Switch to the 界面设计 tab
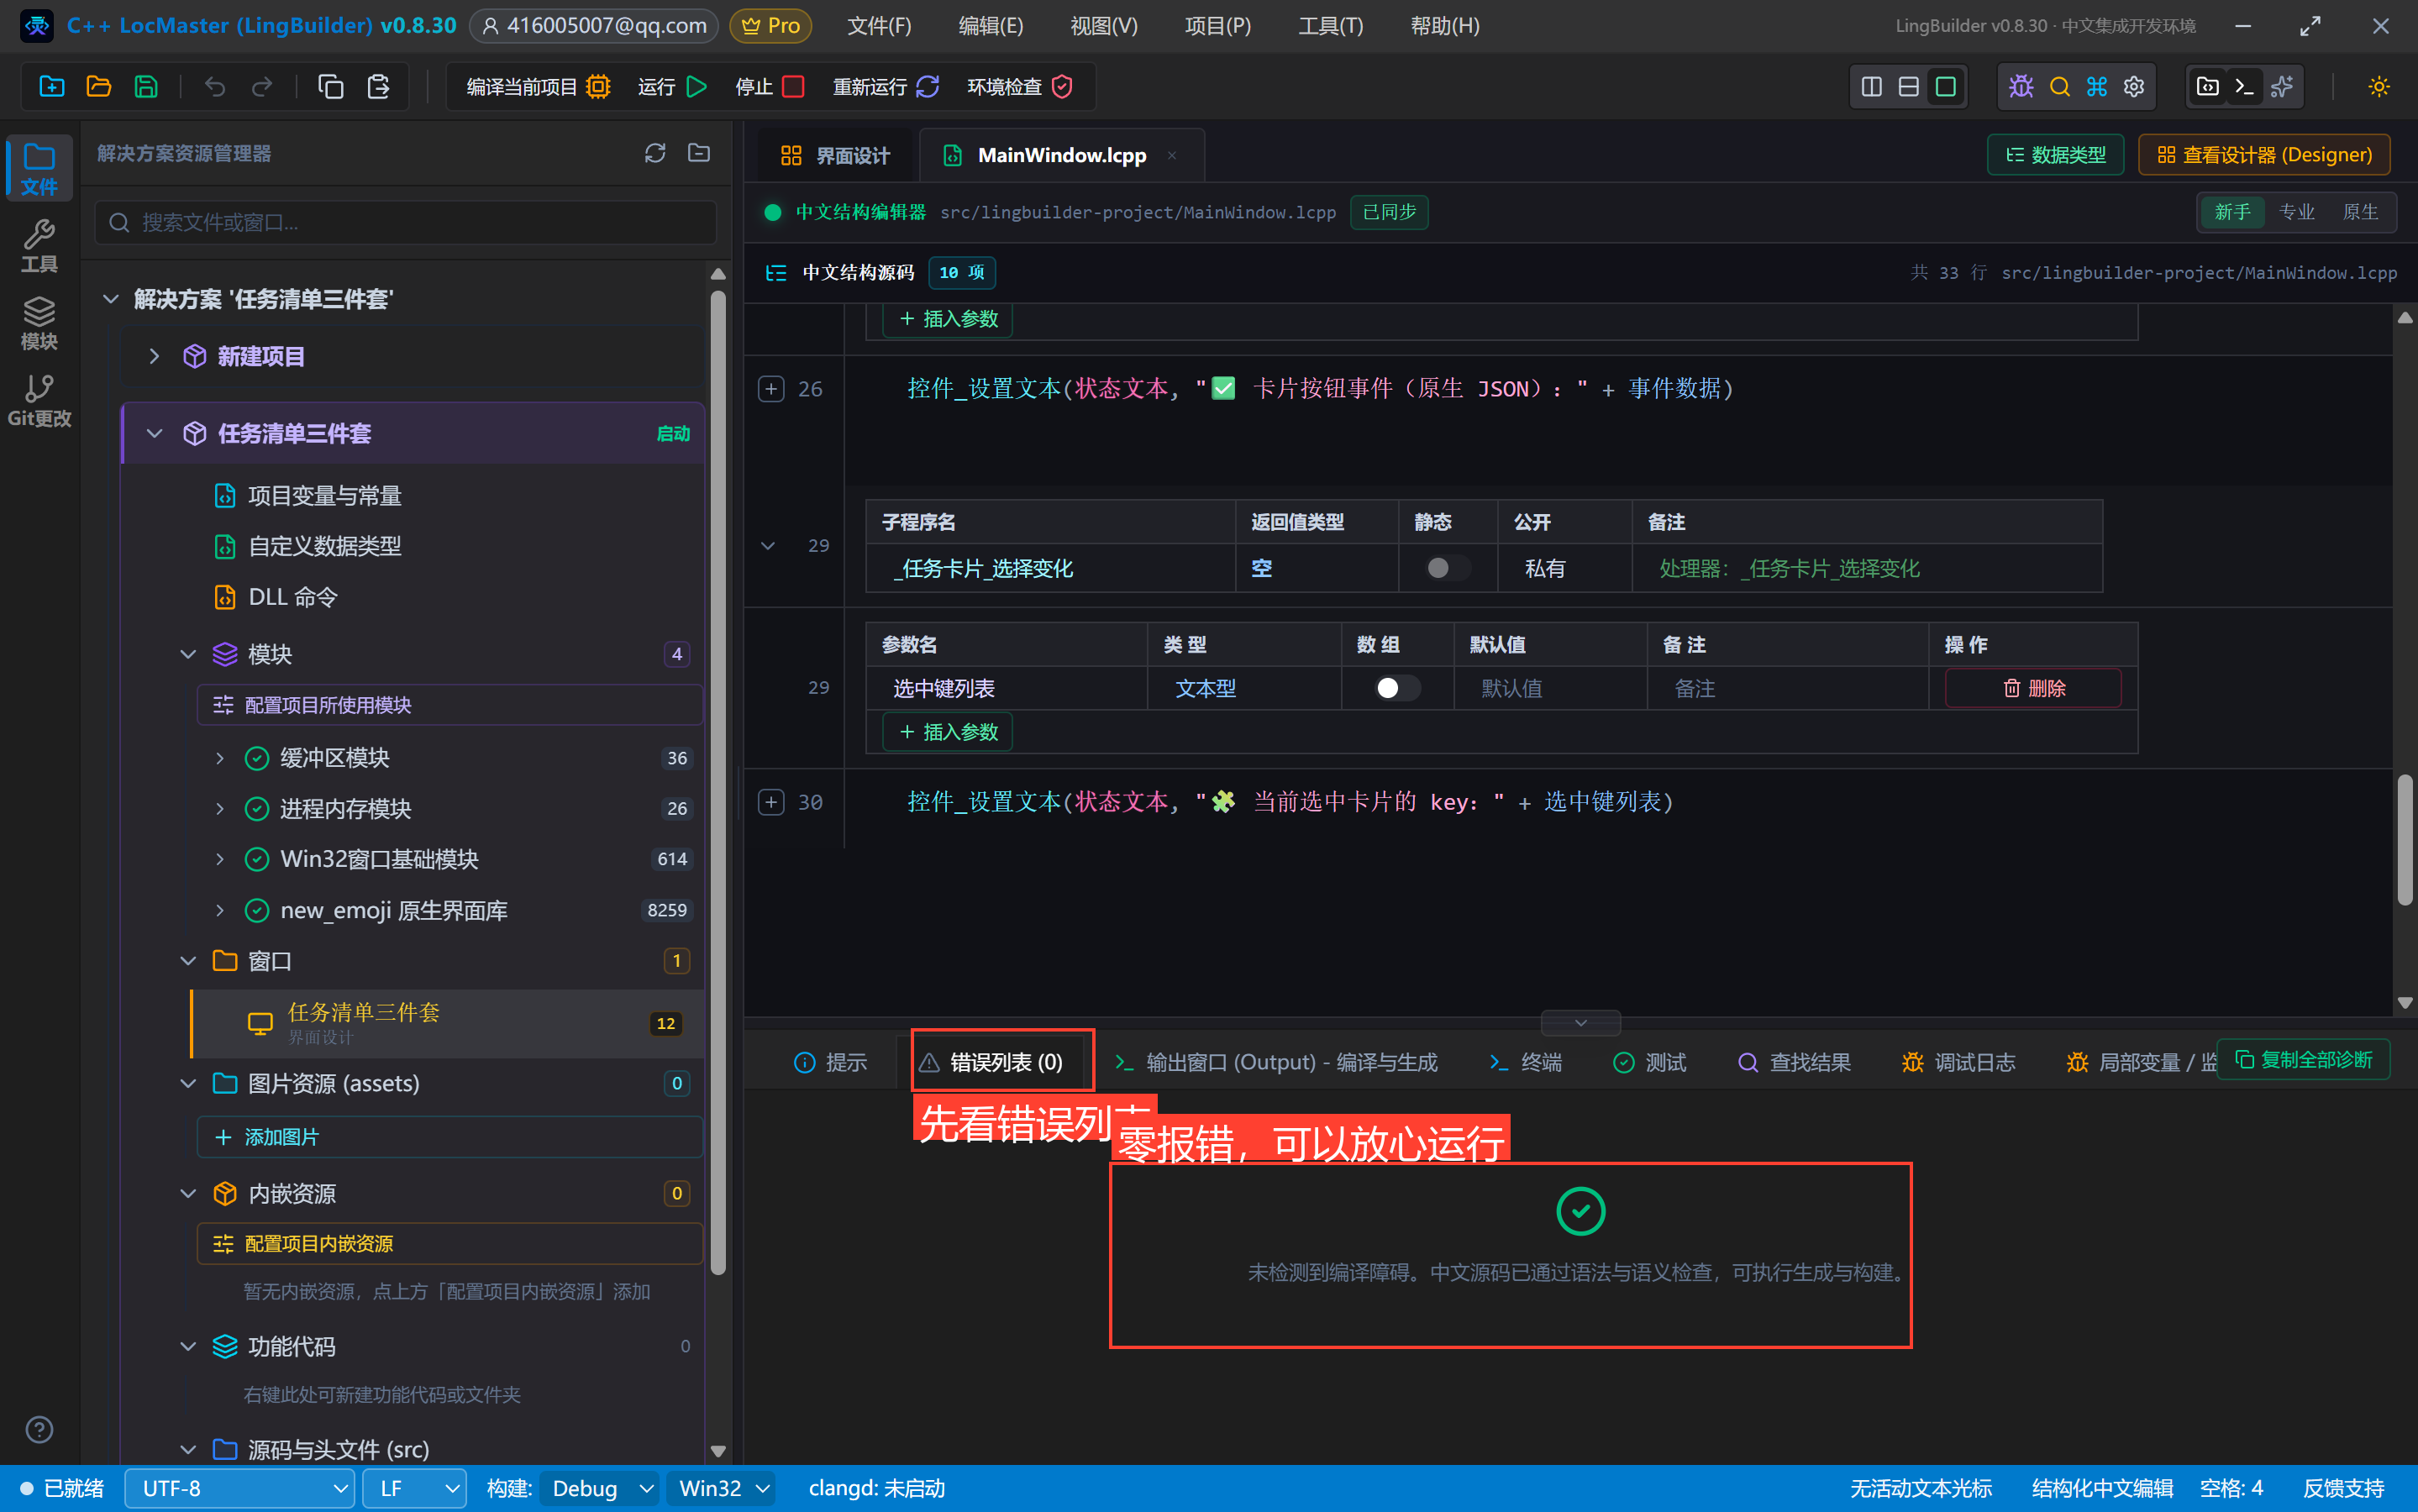The width and height of the screenshot is (2418, 1512). coord(835,155)
